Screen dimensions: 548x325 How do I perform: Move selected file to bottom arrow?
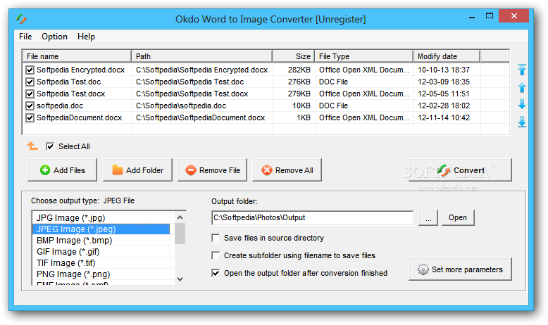pos(522,122)
